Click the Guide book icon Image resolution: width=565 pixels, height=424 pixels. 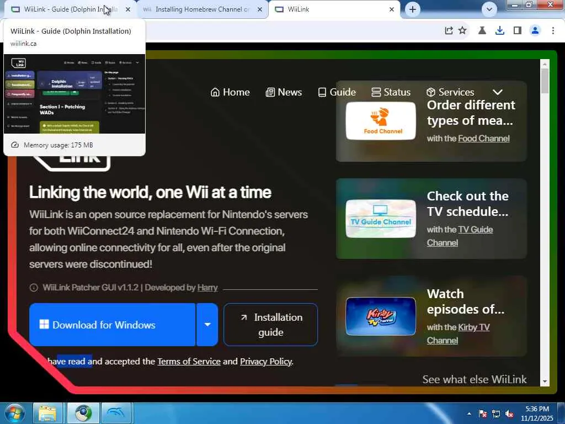[x=322, y=92]
